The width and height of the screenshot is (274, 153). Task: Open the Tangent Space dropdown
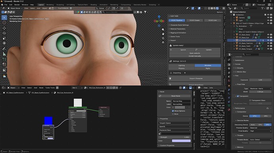click(174, 123)
